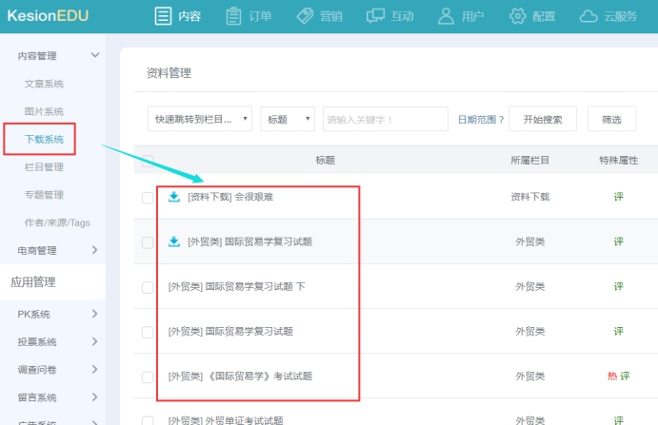
Task: Click the 特殊属性 column header
Action: coord(619,160)
